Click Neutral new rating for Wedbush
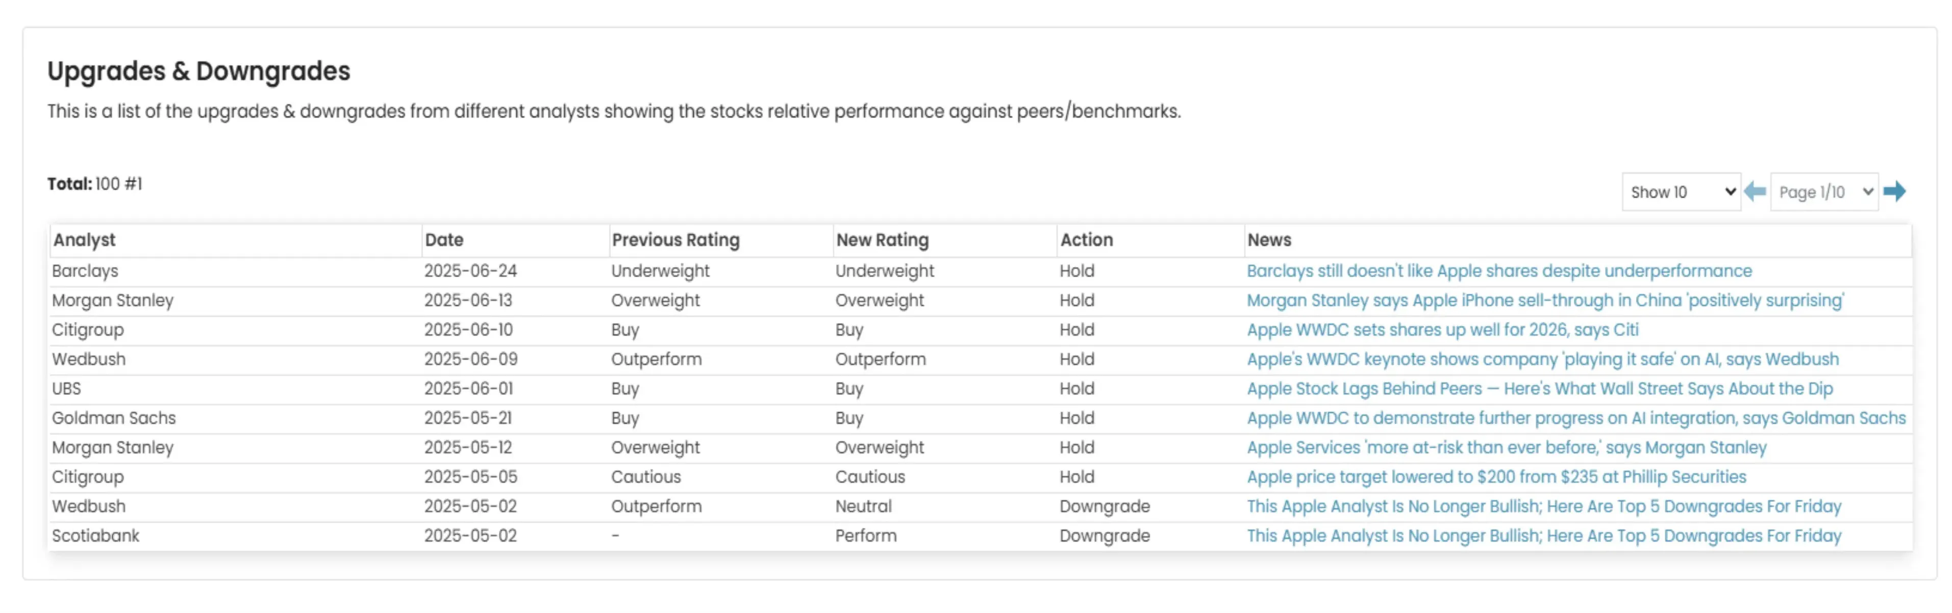 863,507
